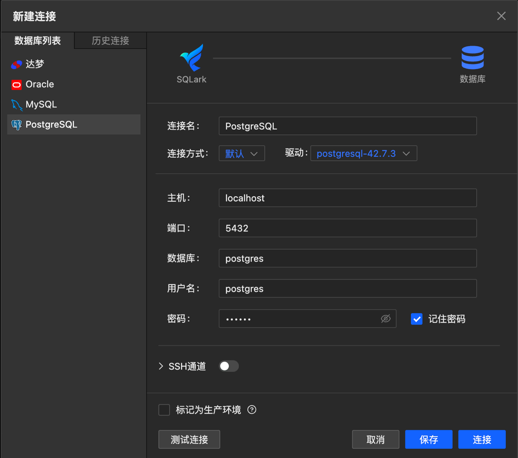Switch to the 数据库列表 tab
The width and height of the screenshot is (518, 458).
[x=38, y=41]
